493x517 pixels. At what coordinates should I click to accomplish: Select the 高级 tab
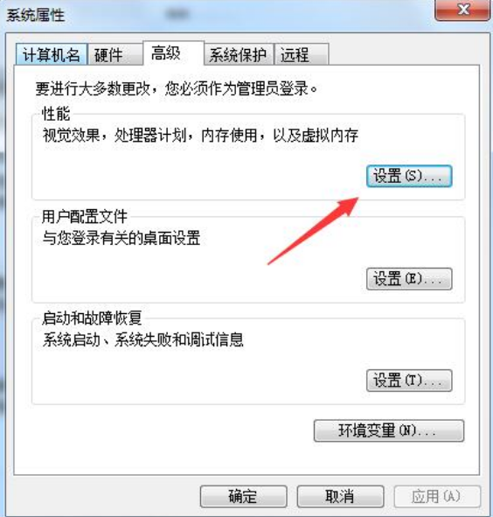click(x=173, y=53)
